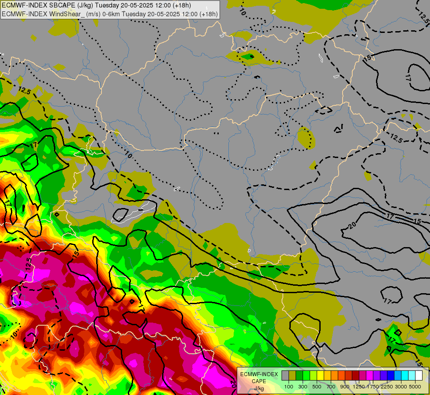Click the orange swatch right of 700
Image resolution: width=430 pixels, height=395 pixels.
click(334, 376)
